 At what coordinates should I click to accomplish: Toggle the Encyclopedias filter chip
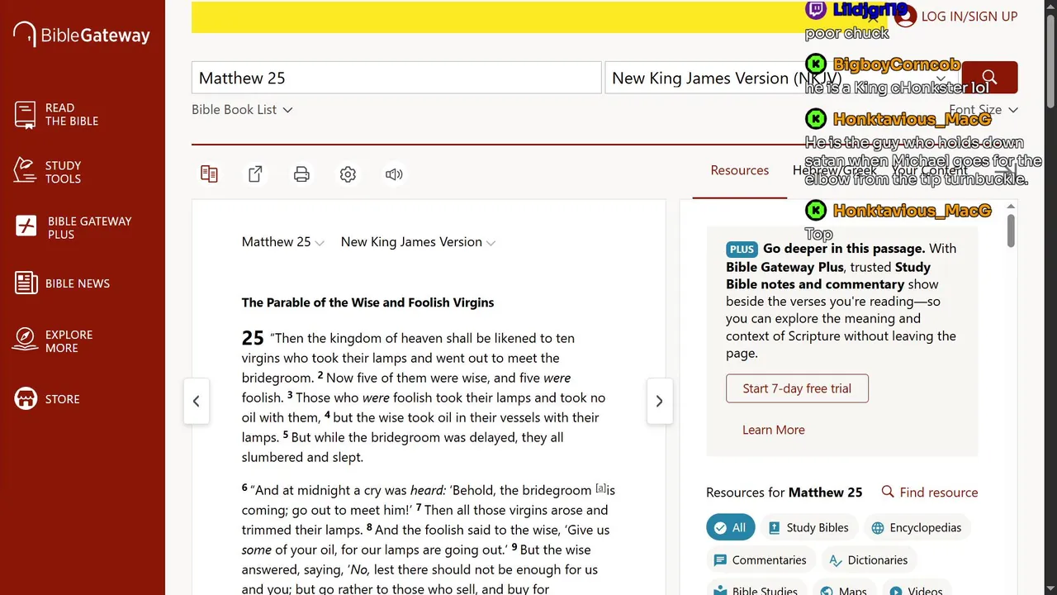point(917,527)
